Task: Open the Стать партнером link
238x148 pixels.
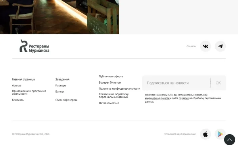Action: point(66,100)
